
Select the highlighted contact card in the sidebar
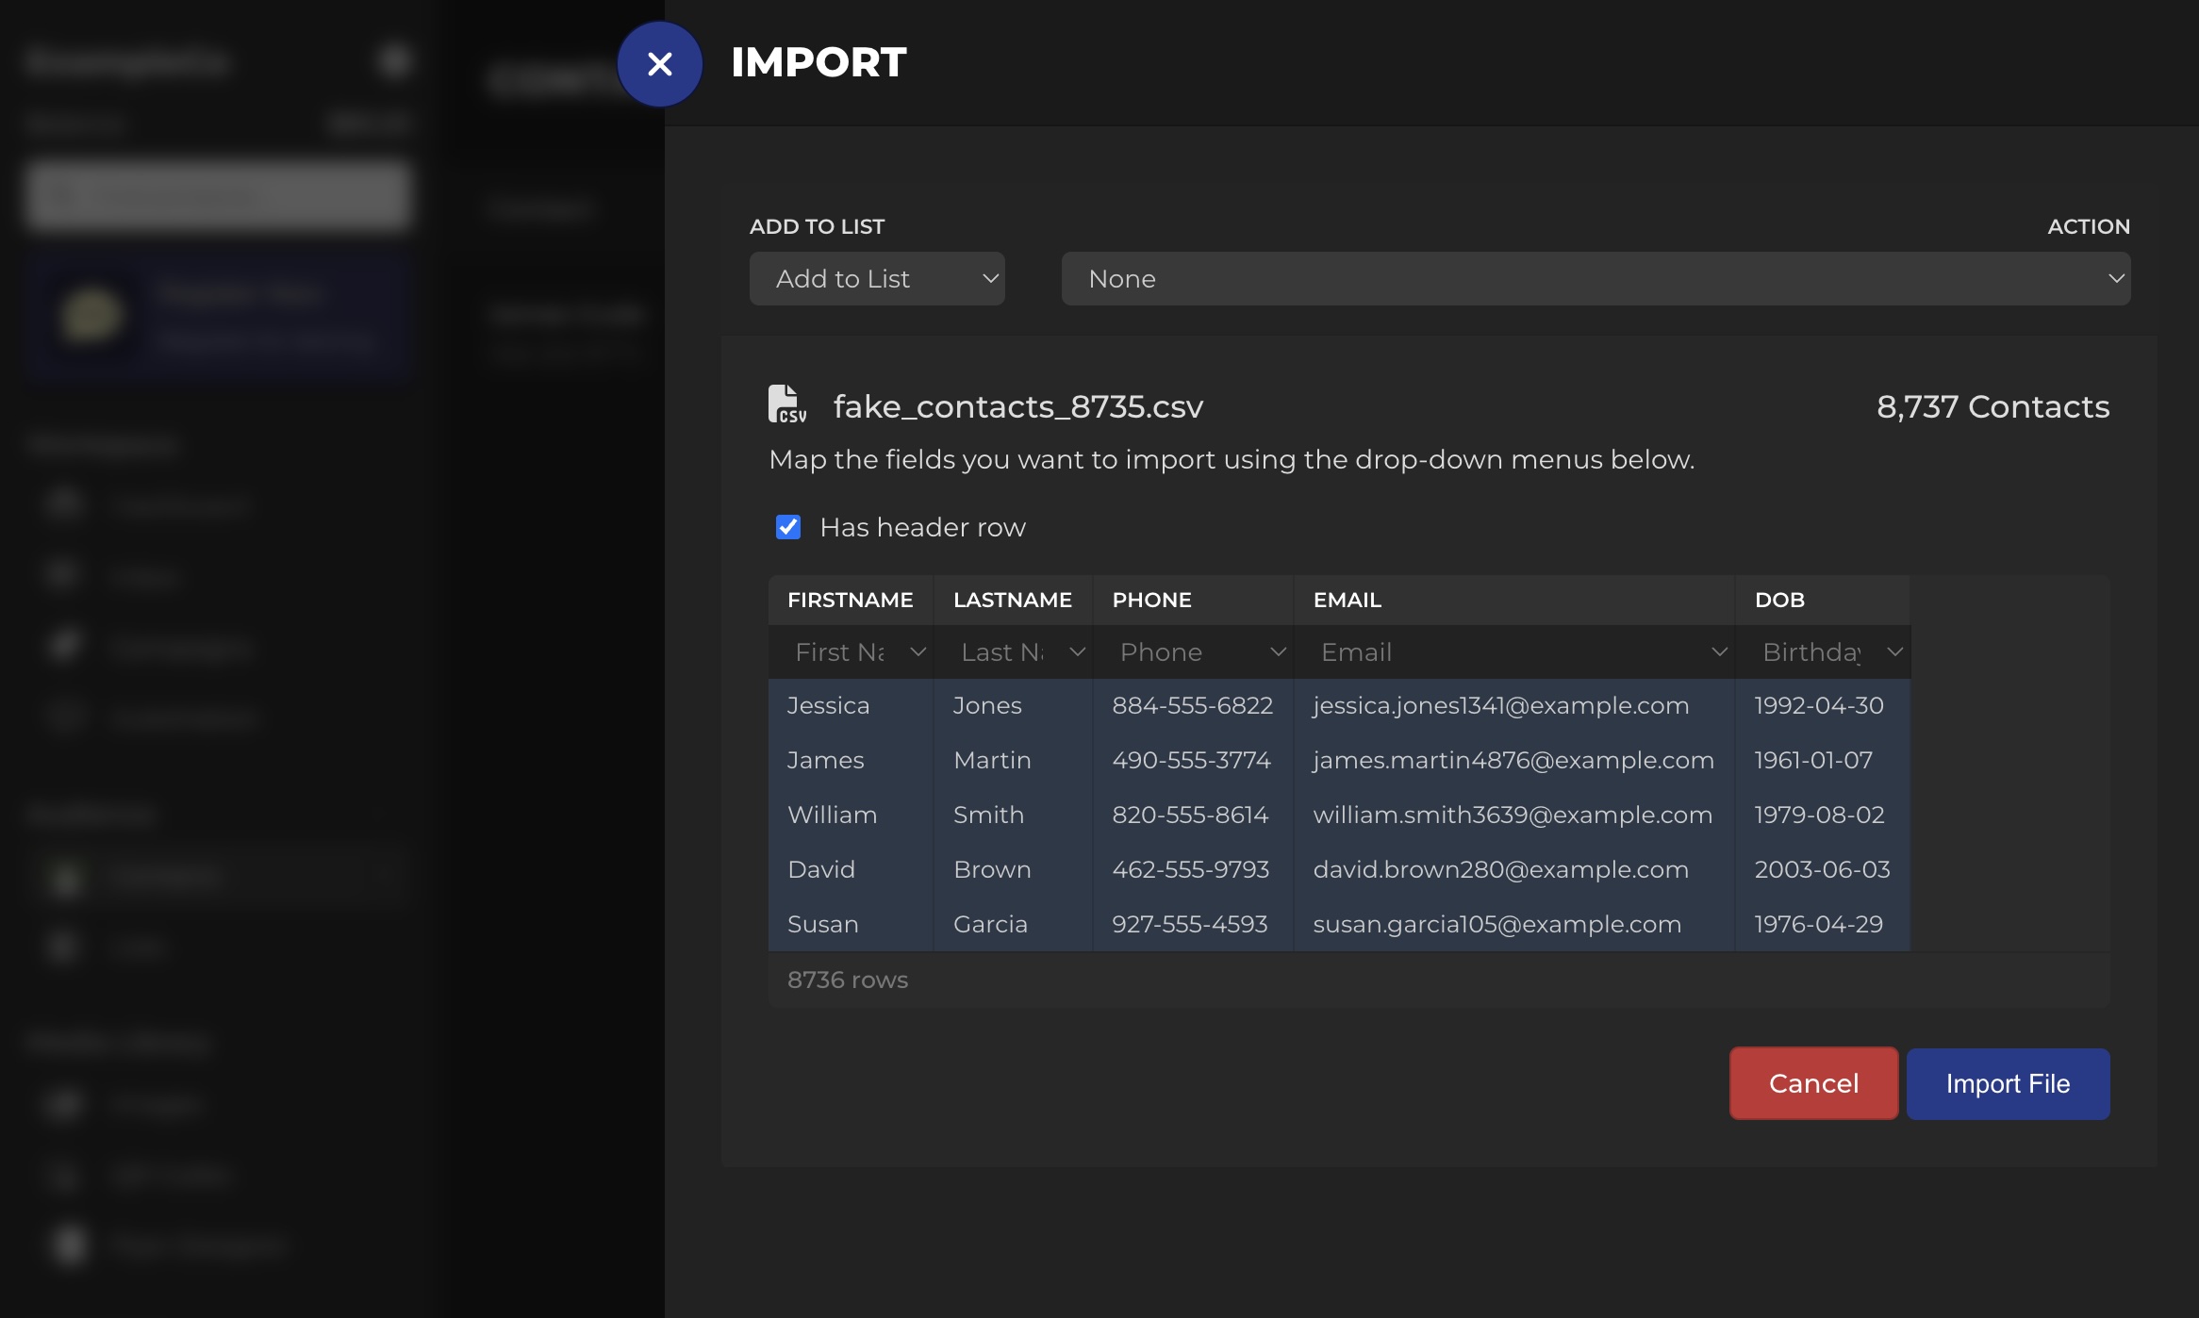[218, 316]
